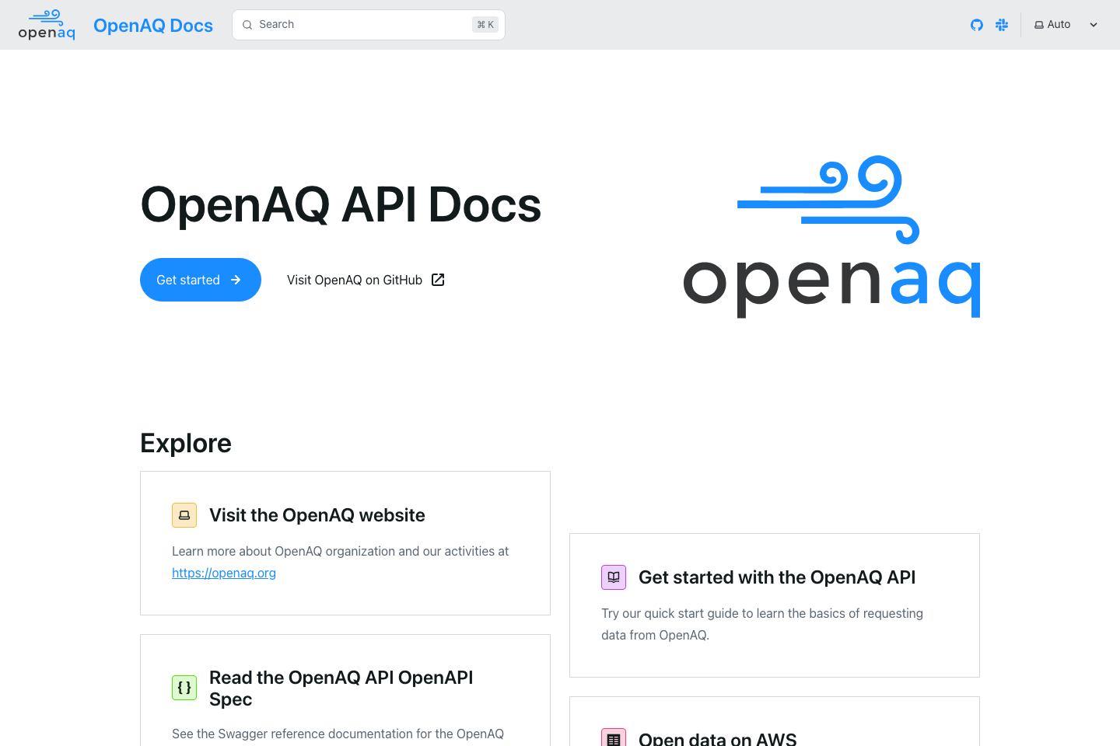Open the GitHub repository from the header icon
Viewport: 1120px width, 746px height.
(x=976, y=24)
